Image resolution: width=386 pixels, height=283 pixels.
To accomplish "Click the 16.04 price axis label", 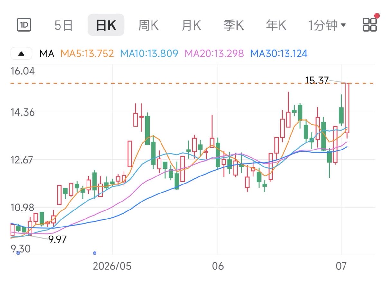I will tap(23, 71).
